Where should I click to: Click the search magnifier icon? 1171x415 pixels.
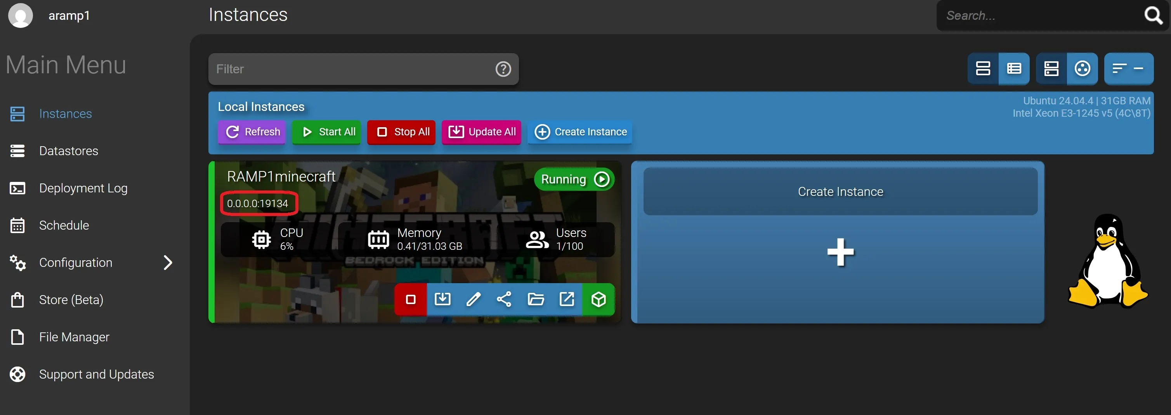tap(1153, 16)
